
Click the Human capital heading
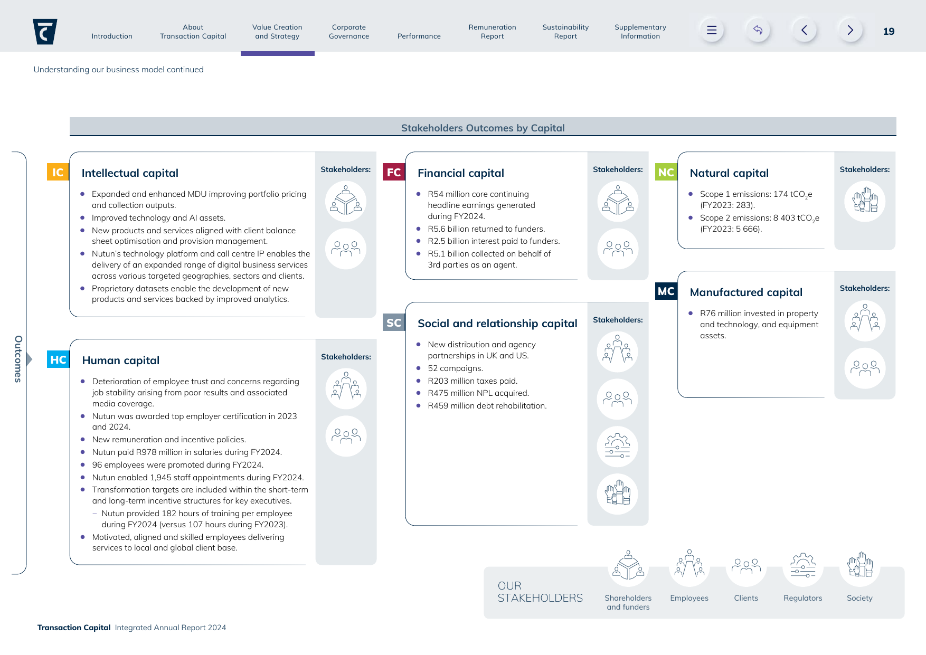pos(121,360)
